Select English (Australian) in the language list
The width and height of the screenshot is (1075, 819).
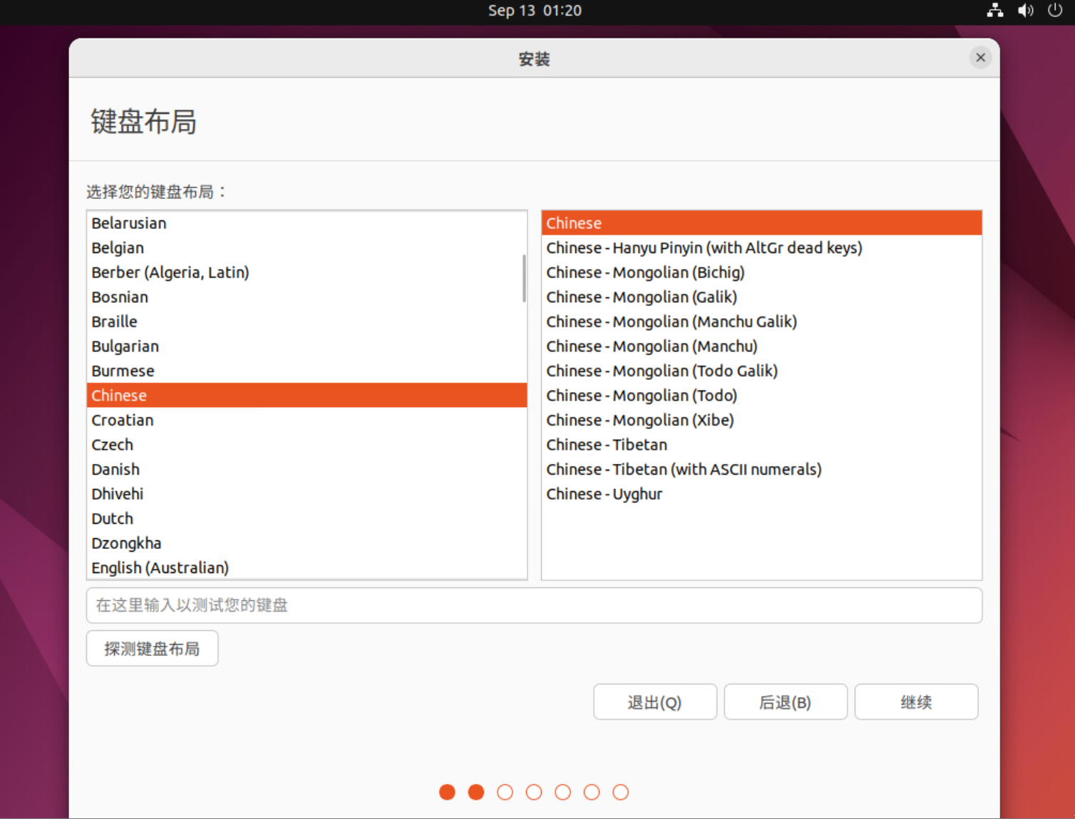(307, 567)
